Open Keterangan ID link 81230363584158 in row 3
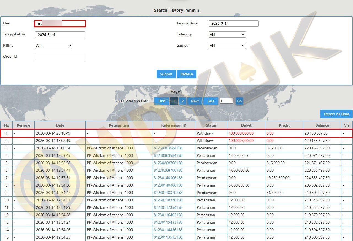 (x=168, y=148)
